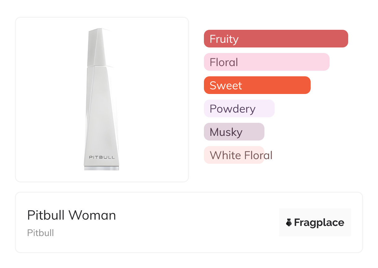Click the Fragplace flower logo icon

click(x=289, y=222)
